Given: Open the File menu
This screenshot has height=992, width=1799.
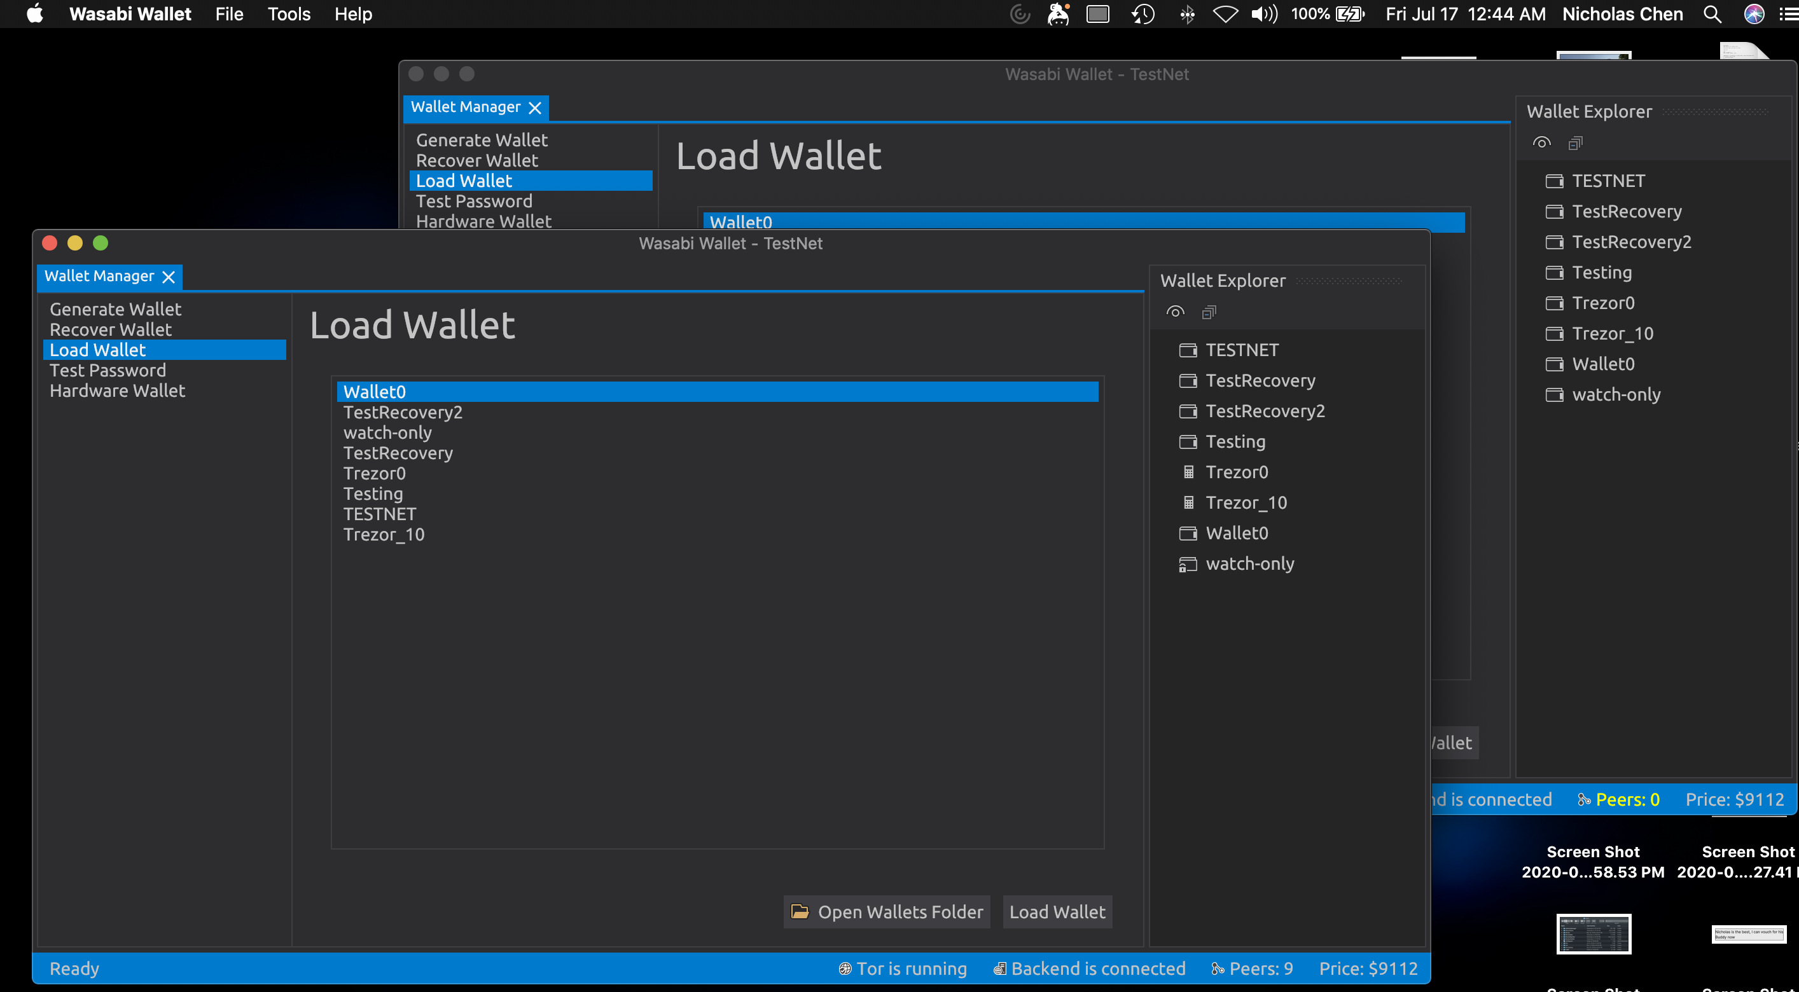Looking at the screenshot, I should click(x=229, y=14).
